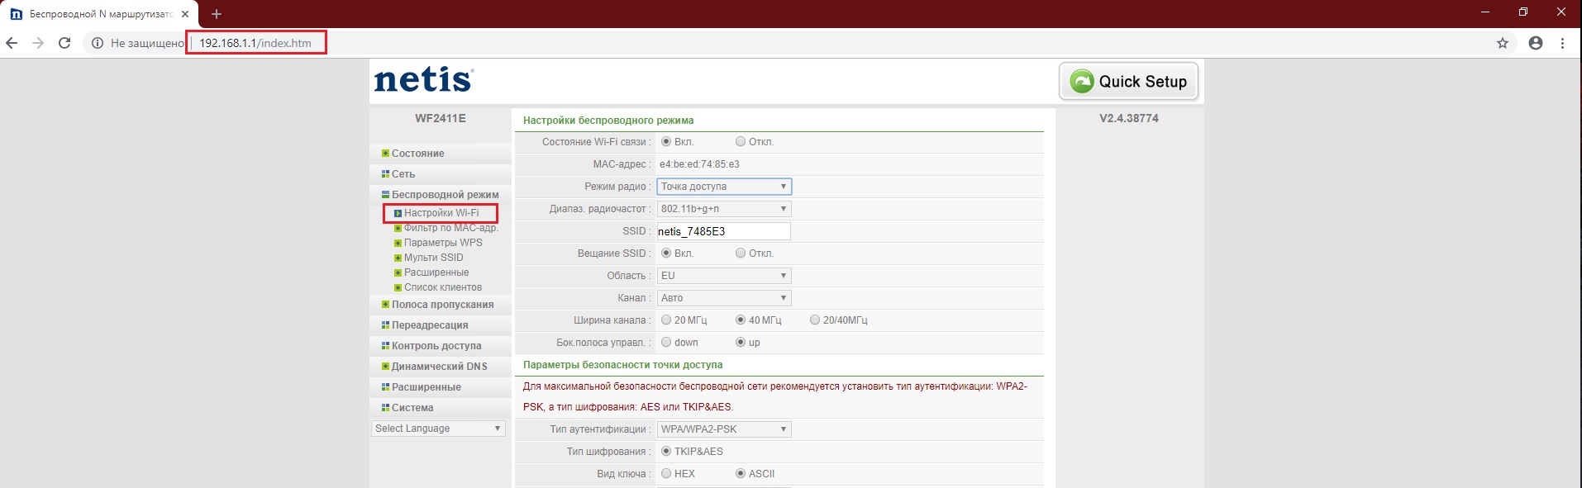The width and height of the screenshot is (1582, 488).
Task: Select 20 МГц channel width
Action: [x=666, y=320]
